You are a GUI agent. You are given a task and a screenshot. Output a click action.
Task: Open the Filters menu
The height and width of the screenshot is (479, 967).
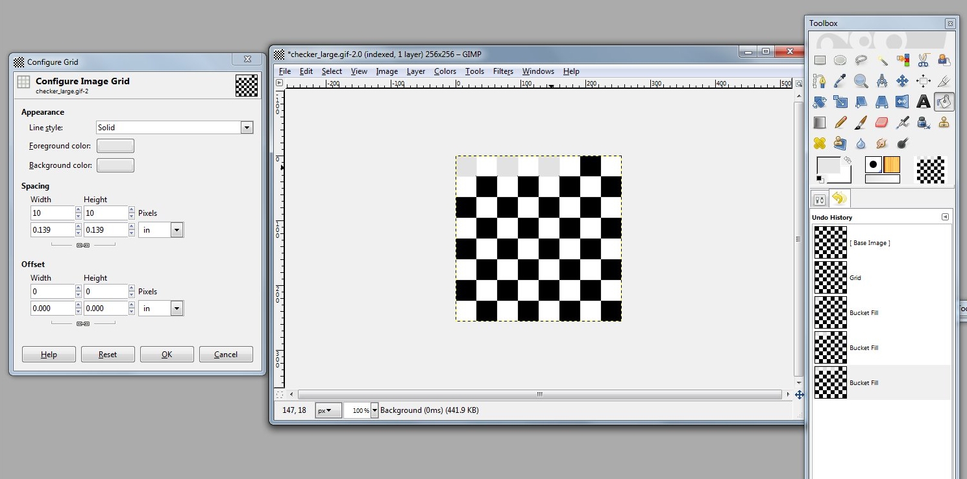point(503,71)
